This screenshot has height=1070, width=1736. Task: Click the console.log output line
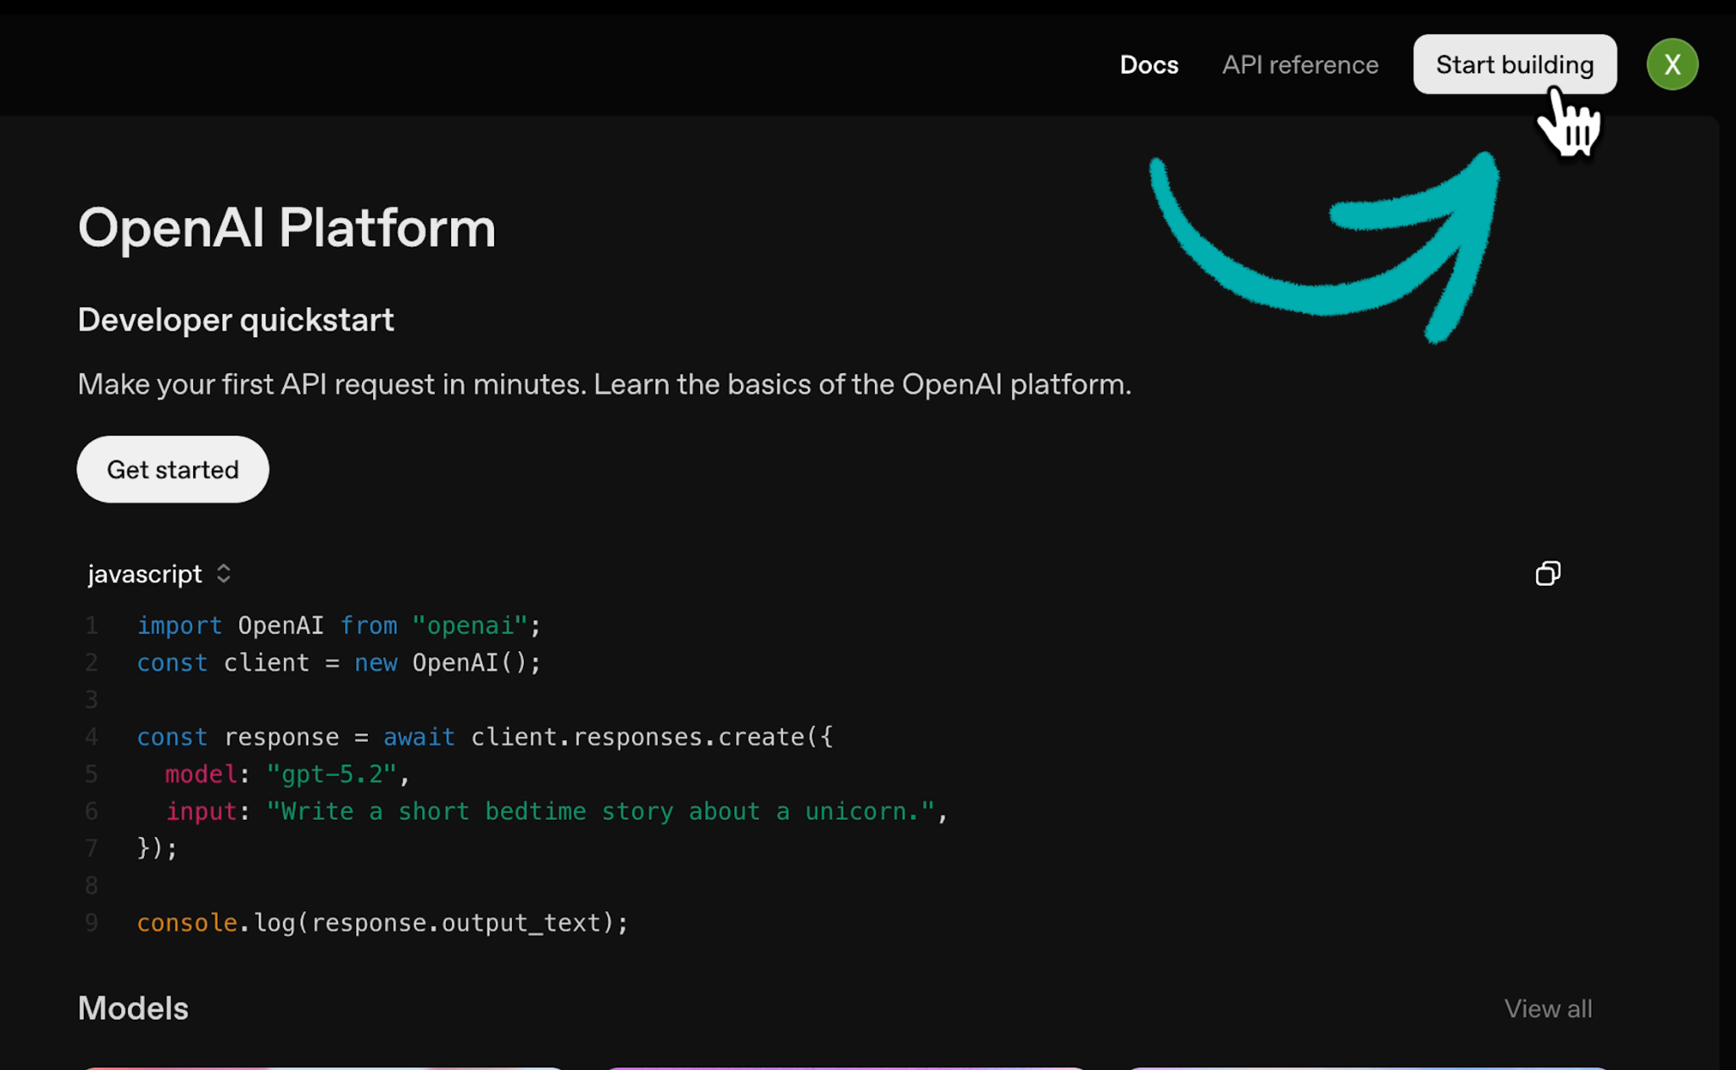tap(382, 922)
